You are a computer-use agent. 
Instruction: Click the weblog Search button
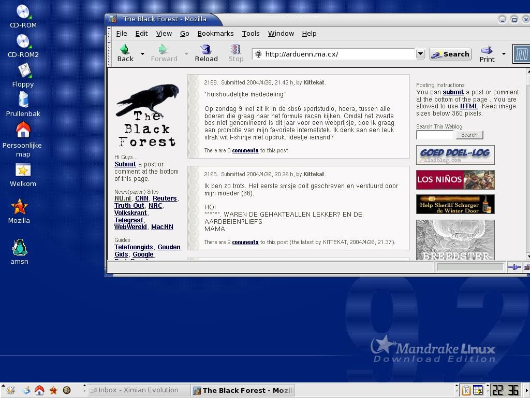[x=469, y=135]
